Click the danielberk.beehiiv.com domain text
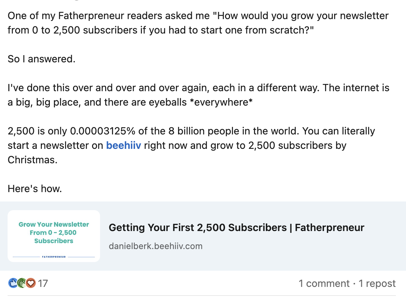The height and width of the screenshot is (297, 406). [x=155, y=246]
